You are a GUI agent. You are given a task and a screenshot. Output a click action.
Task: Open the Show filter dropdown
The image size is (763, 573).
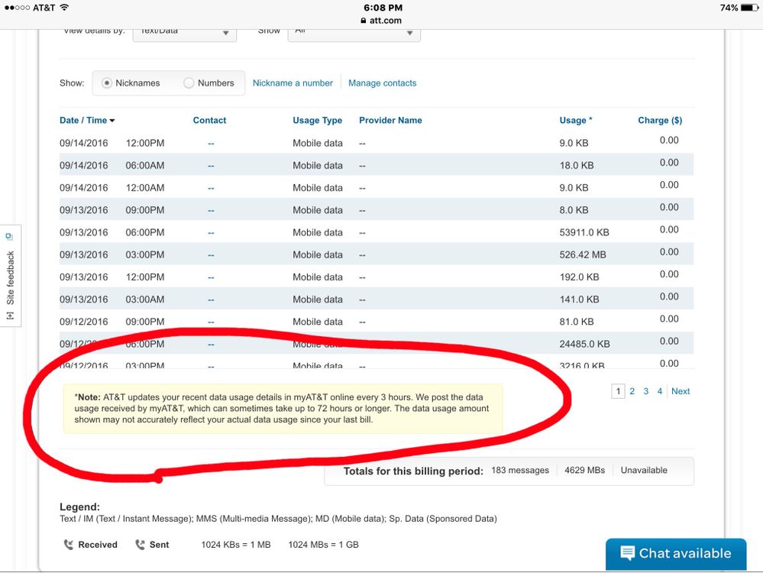[354, 32]
